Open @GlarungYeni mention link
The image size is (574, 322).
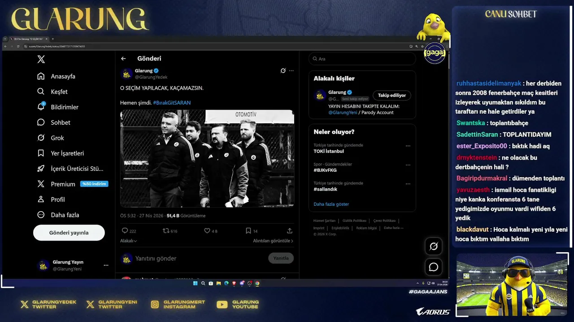(x=343, y=113)
